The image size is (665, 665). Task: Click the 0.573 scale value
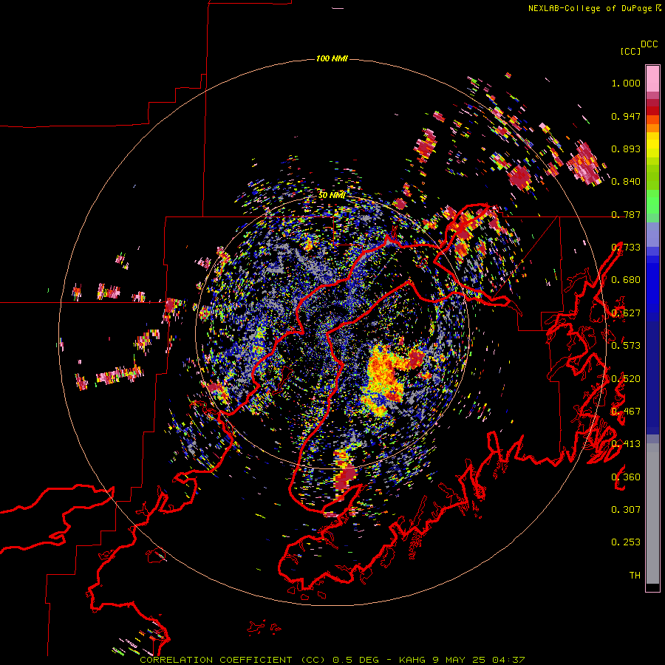point(626,346)
